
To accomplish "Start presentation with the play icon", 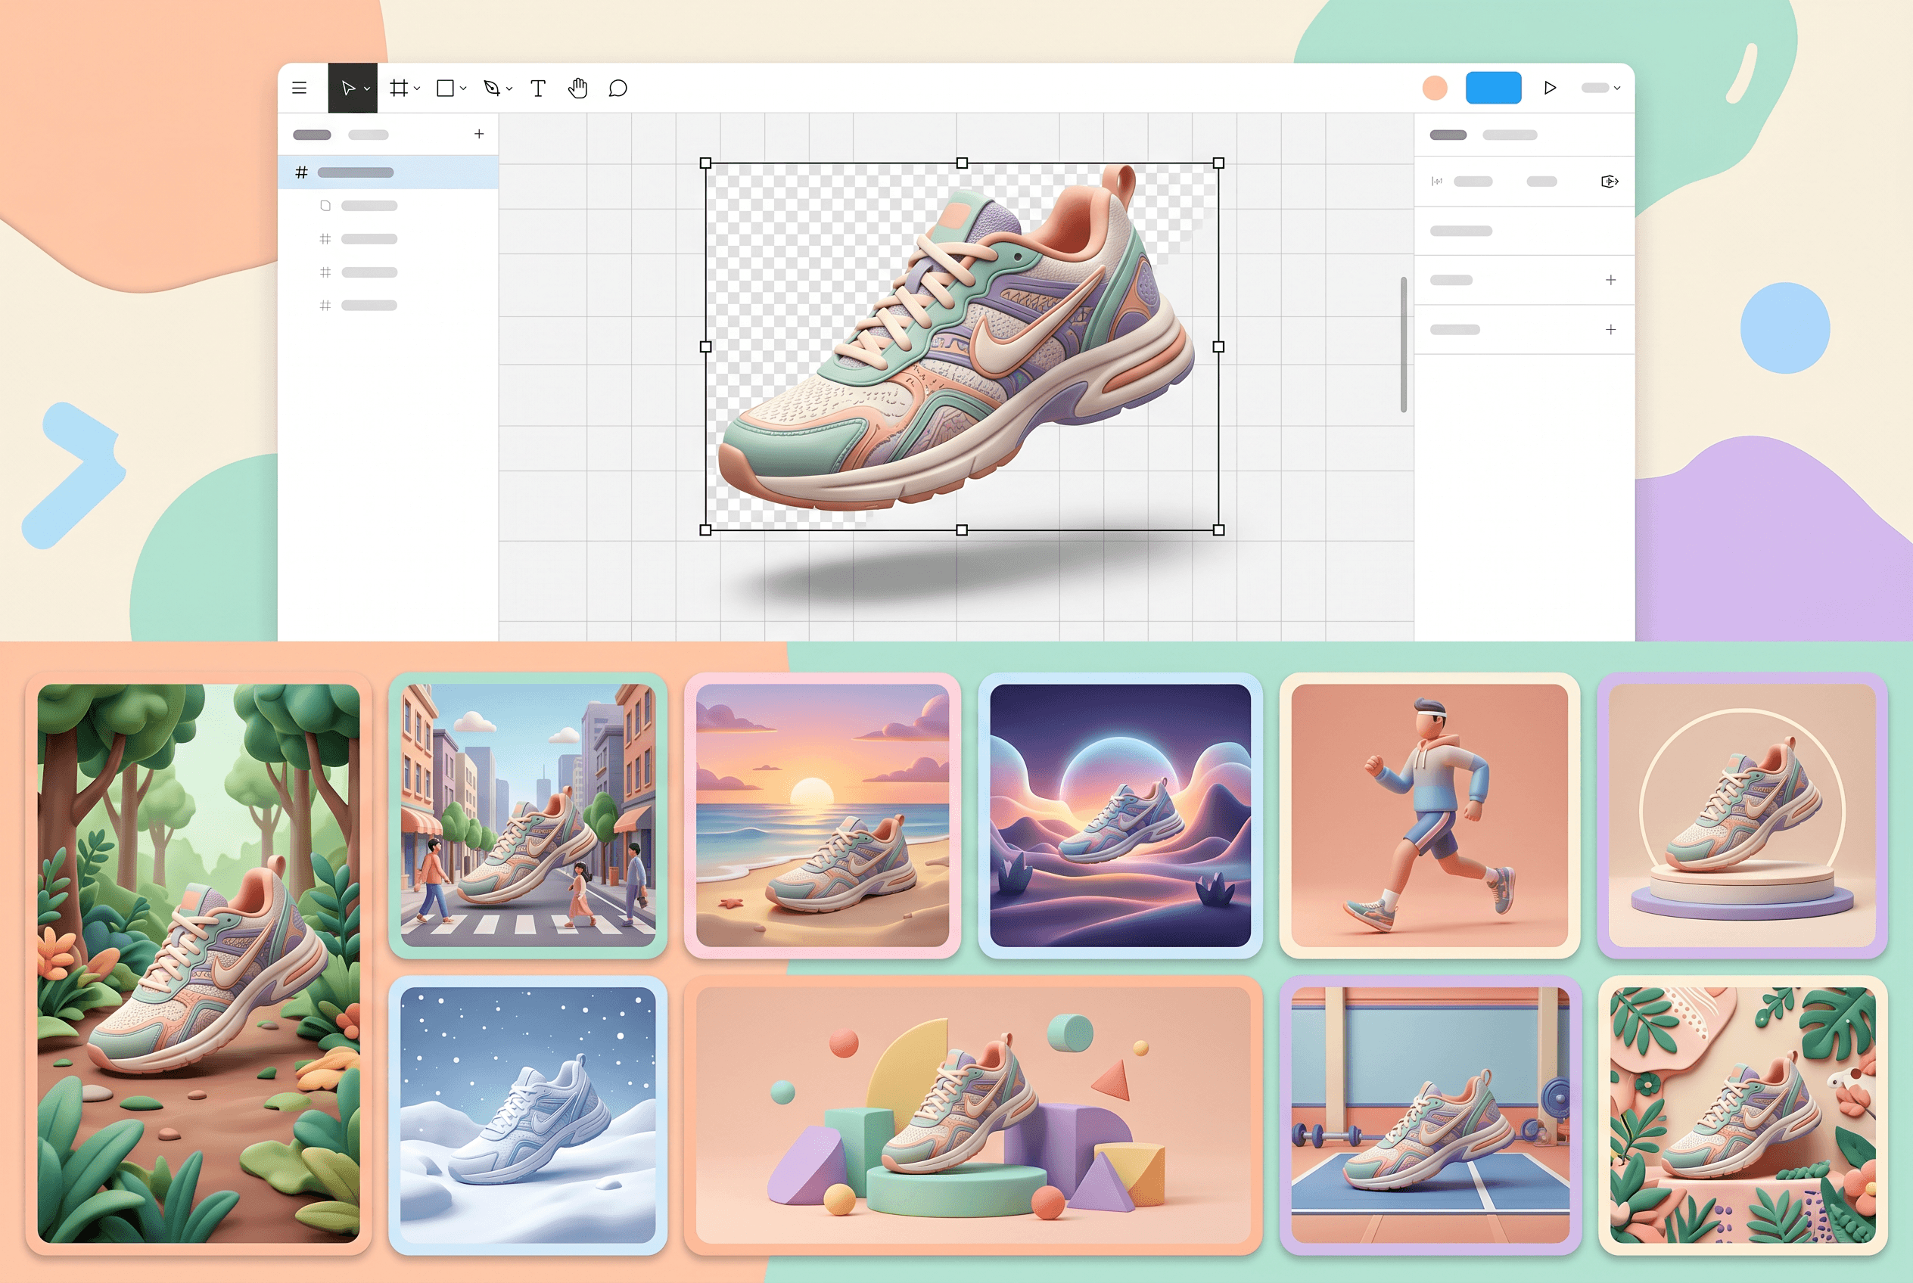I will [1550, 88].
